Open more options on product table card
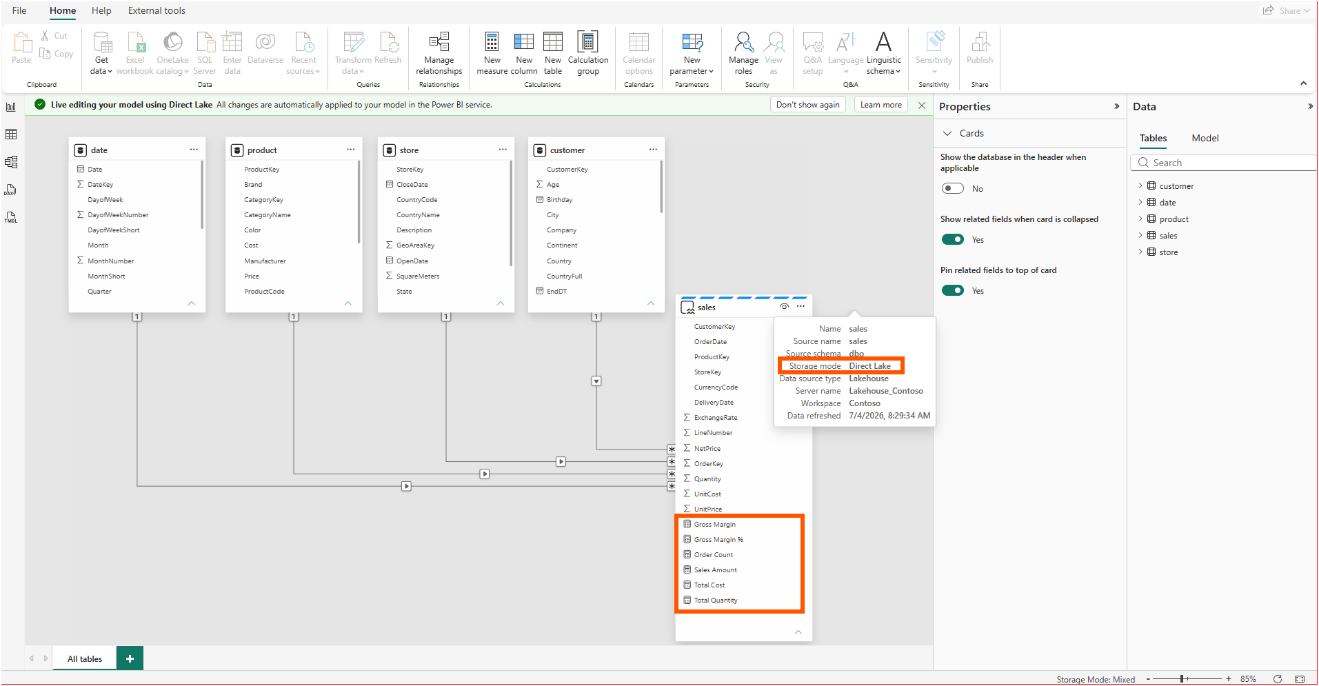The height and width of the screenshot is (686, 1319). 350,150
